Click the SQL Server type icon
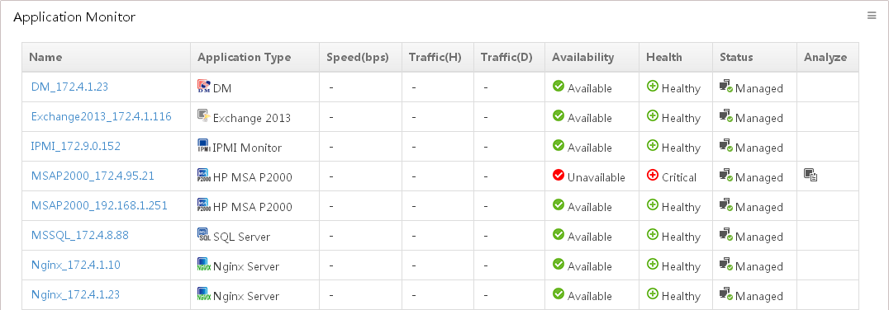 coord(203,234)
